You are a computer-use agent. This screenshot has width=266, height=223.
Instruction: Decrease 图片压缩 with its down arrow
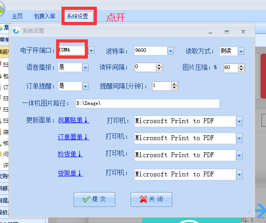pyautogui.click(x=241, y=70)
